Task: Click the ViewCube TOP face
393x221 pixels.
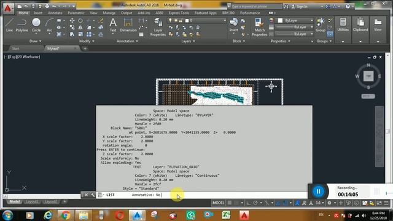Action: (368, 76)
